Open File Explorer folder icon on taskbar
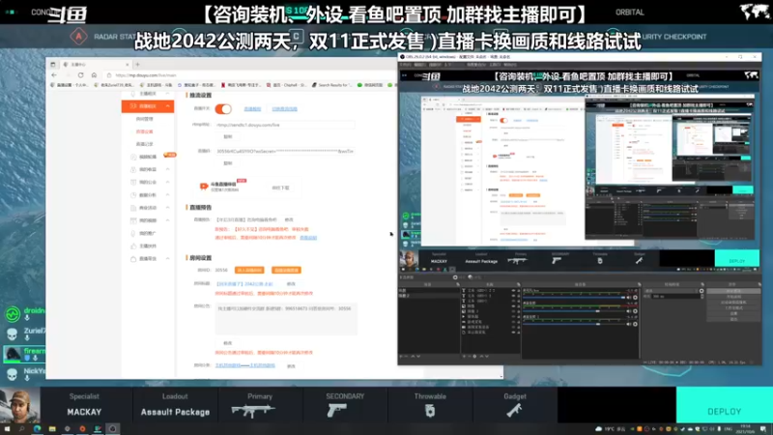This screenshot has height=435, width=773. click(x=52, y=429)
